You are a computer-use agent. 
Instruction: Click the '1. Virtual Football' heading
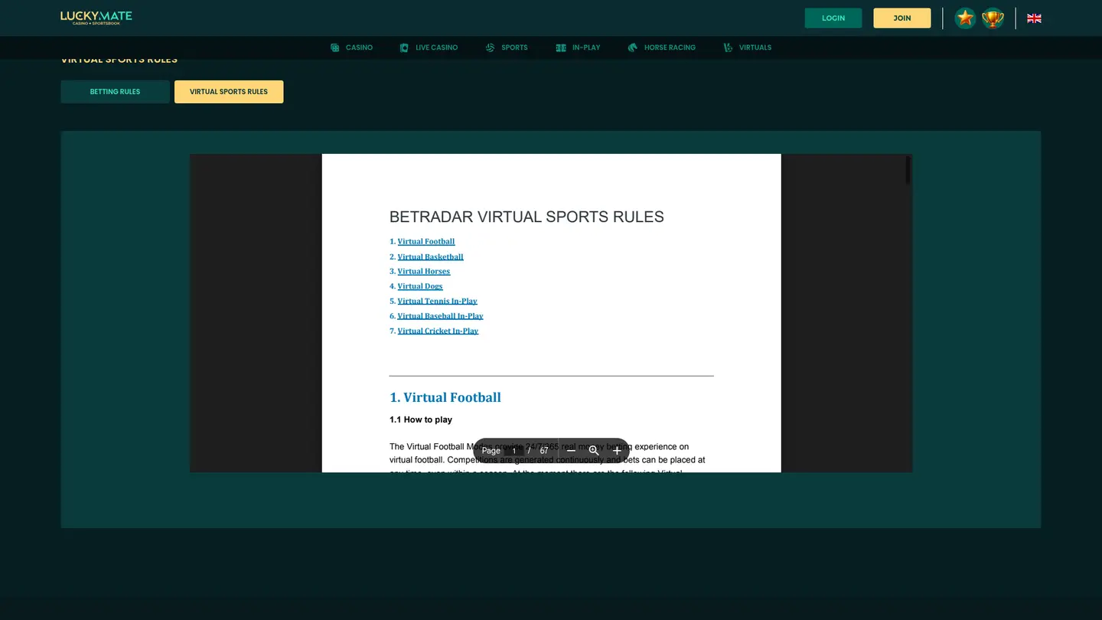445,397
